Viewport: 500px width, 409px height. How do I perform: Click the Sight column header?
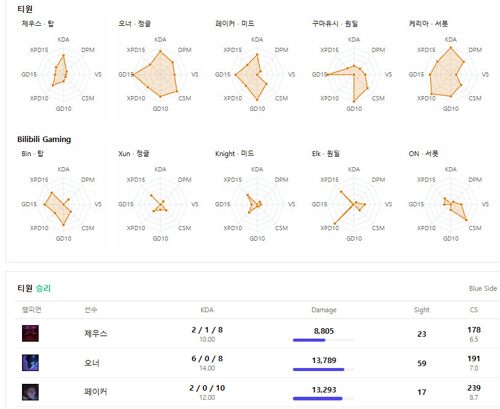[422, 310]
